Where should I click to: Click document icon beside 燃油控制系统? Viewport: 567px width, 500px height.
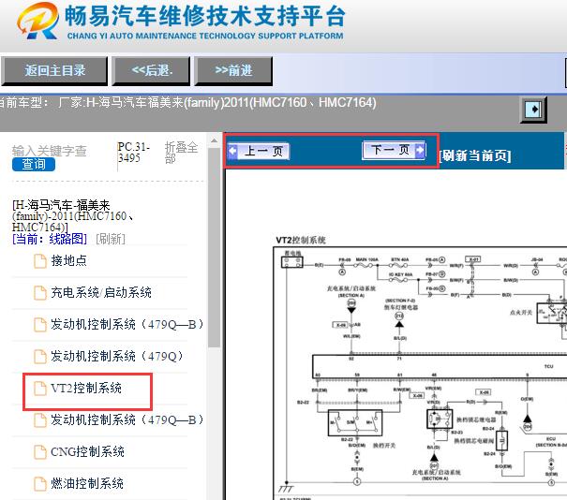coord(40,484)
